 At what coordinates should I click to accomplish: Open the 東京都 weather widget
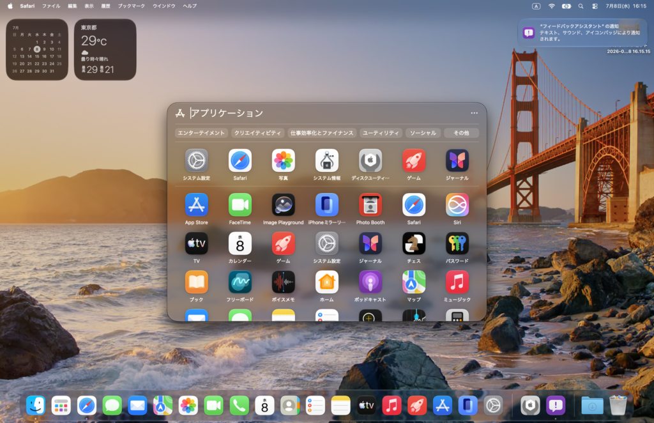pyautogui.click(x=105, y=49)
